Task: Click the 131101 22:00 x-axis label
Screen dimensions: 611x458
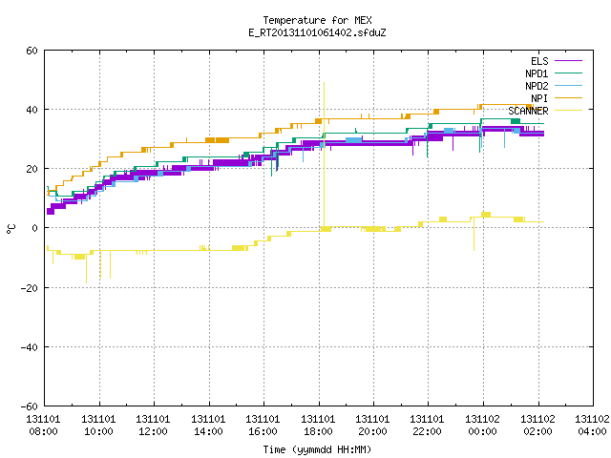Action: 428,426
